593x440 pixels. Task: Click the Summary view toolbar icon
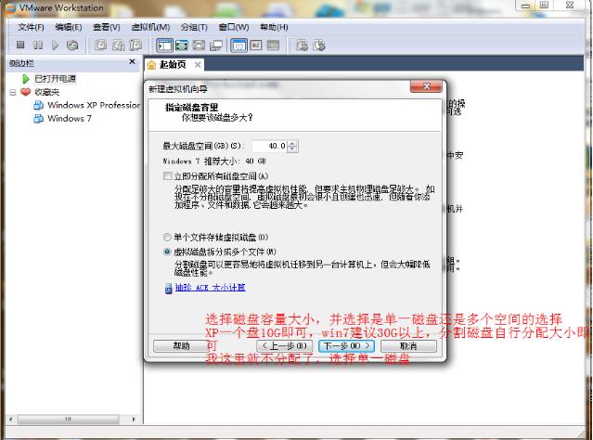pos(239,45)
